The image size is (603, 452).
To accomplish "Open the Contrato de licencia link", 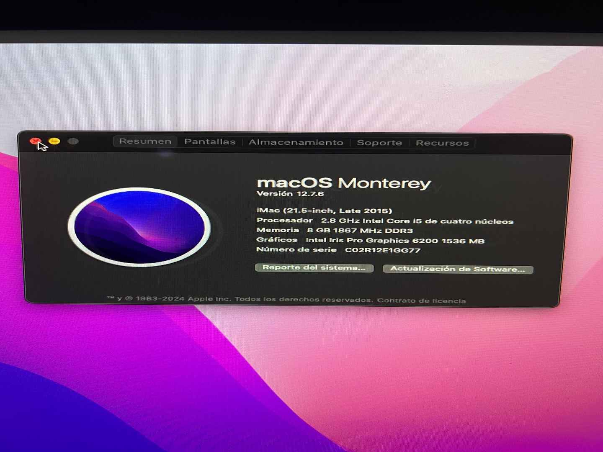I will point(421,300).
